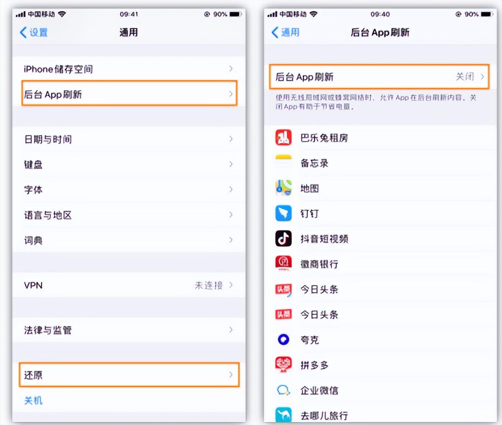Screen dimensions: 502x425
Task: Tap 备忘录 app name
Action: (x=314, y=163)
